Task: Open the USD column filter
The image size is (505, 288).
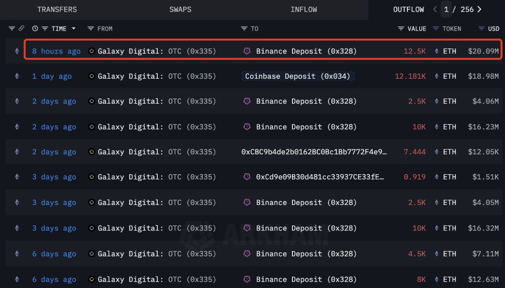Action: pyautogui.click(x=481, y=29)
